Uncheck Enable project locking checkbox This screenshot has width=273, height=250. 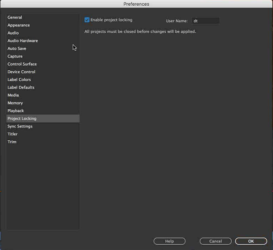tap(87, 20)
